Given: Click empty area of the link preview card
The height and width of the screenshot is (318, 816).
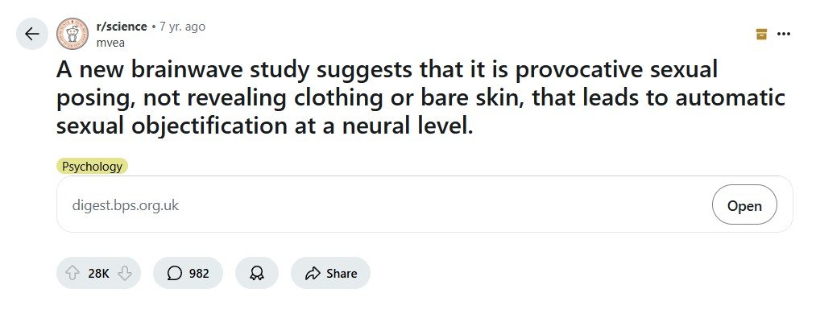Looking at the screenshot, I should (x=442, y=205).
